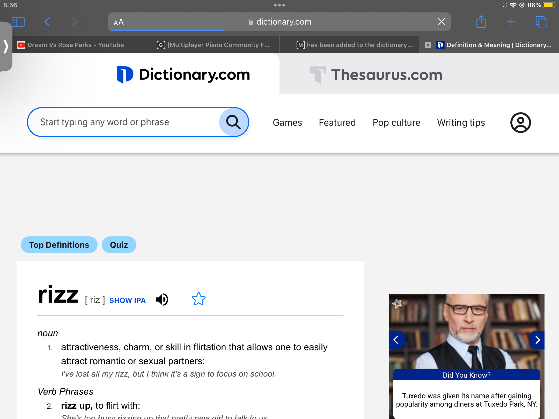The width and height of the screenshot is (559, 419).
Task: Switch to Multiplayer Piano Community tab
Action: [210, 45]
